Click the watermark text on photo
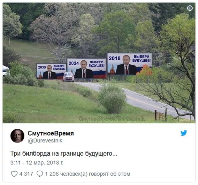Screen dimensions: 198x185 [x=112, y=119]
